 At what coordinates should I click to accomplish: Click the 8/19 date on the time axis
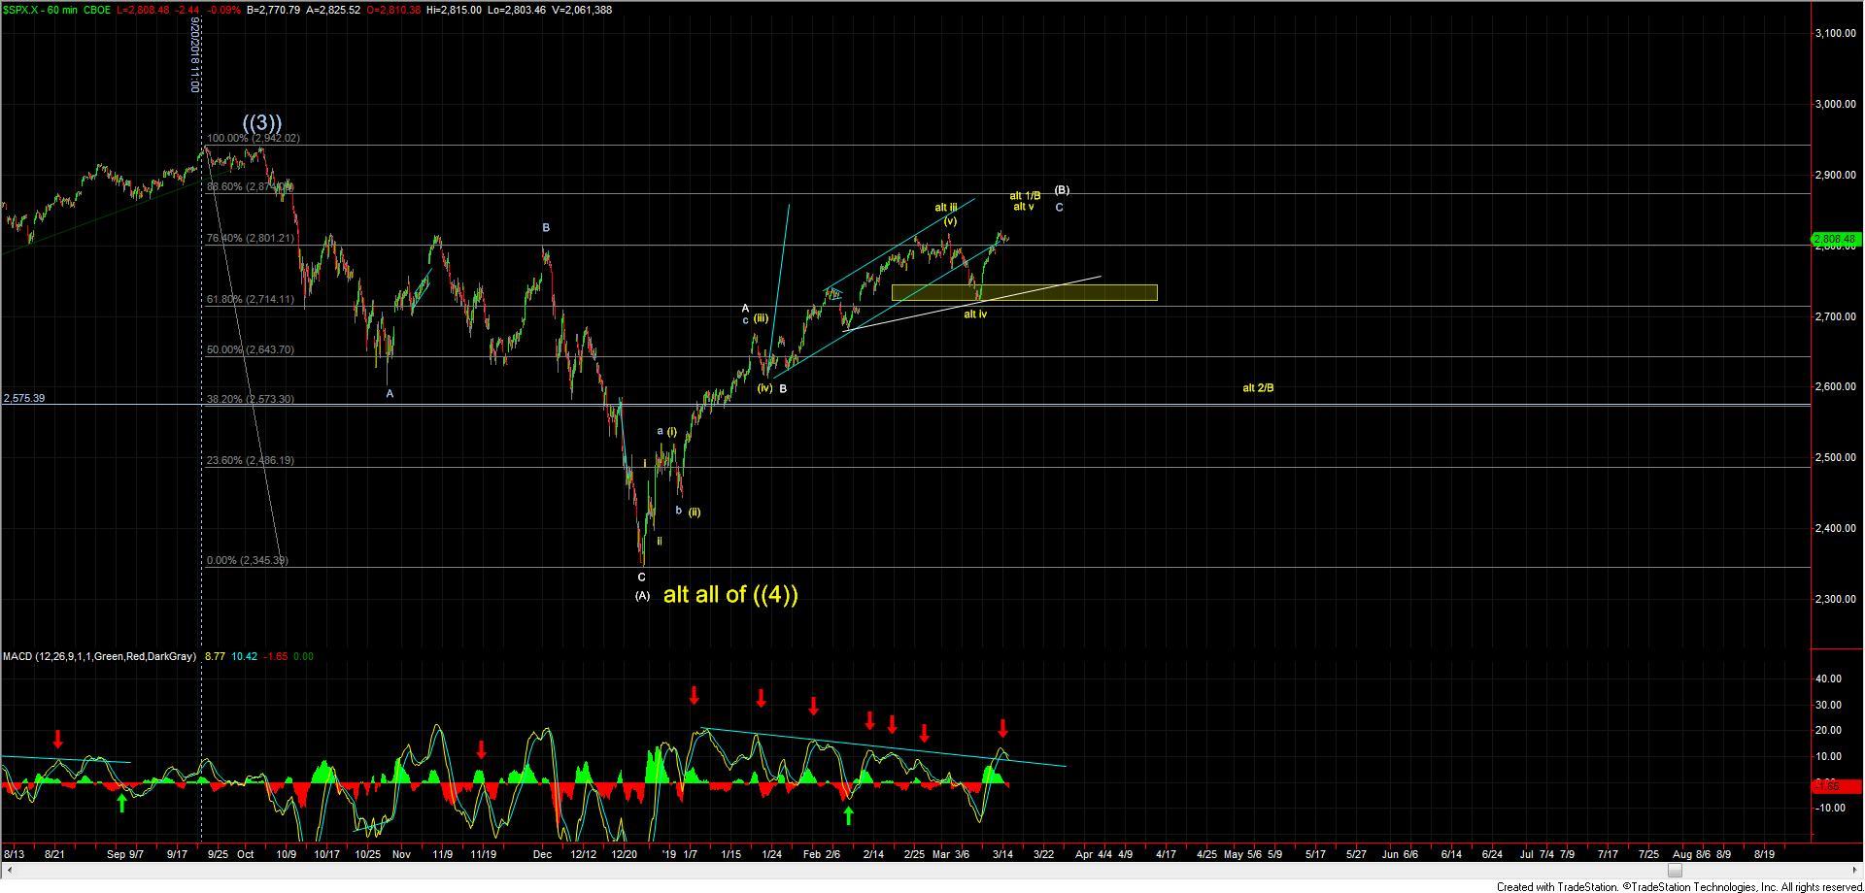pyautogui.click(x=1765, y=855)
